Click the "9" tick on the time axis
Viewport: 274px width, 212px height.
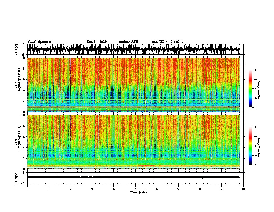click(x=221, y=189)
